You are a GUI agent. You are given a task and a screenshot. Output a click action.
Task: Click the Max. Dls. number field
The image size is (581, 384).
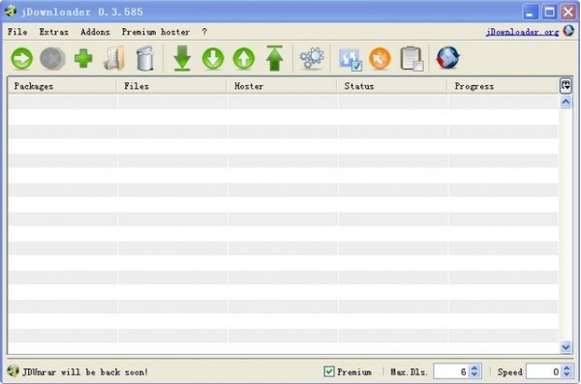pyautogui.click(x=451, y=371)
